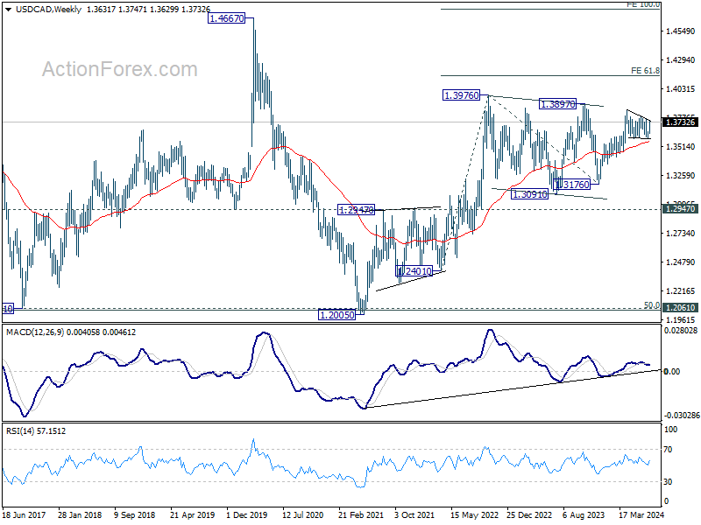701x525 pixels.
Task: Click the 21 Apr 2019 date label
Action: click(192, 515)
